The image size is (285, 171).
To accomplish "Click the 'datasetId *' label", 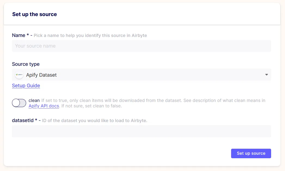I will 24,120.
